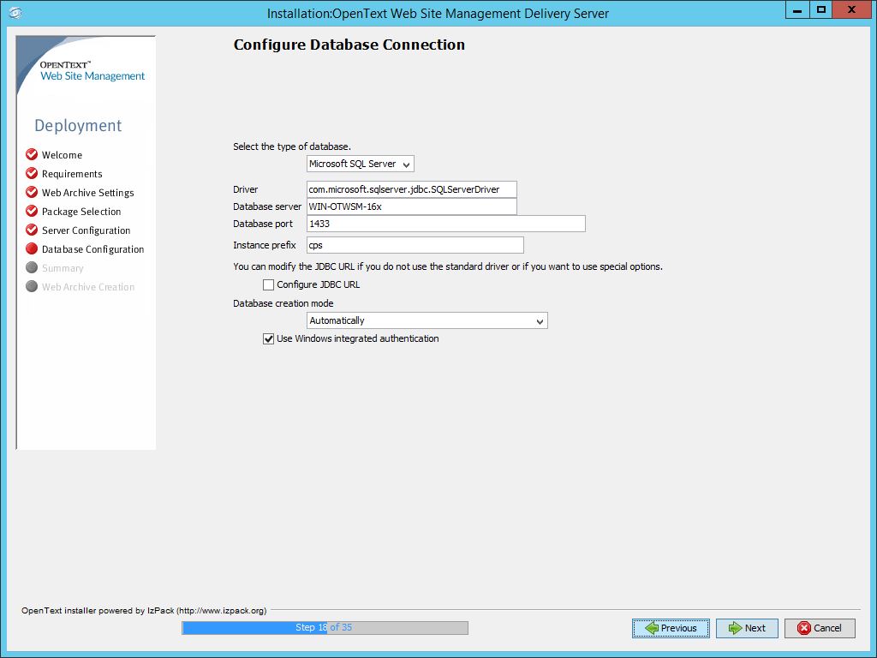Viewport: 877px width, 658px height.
Task: Click the Server Configuration check icon
Action: (32, 230)
